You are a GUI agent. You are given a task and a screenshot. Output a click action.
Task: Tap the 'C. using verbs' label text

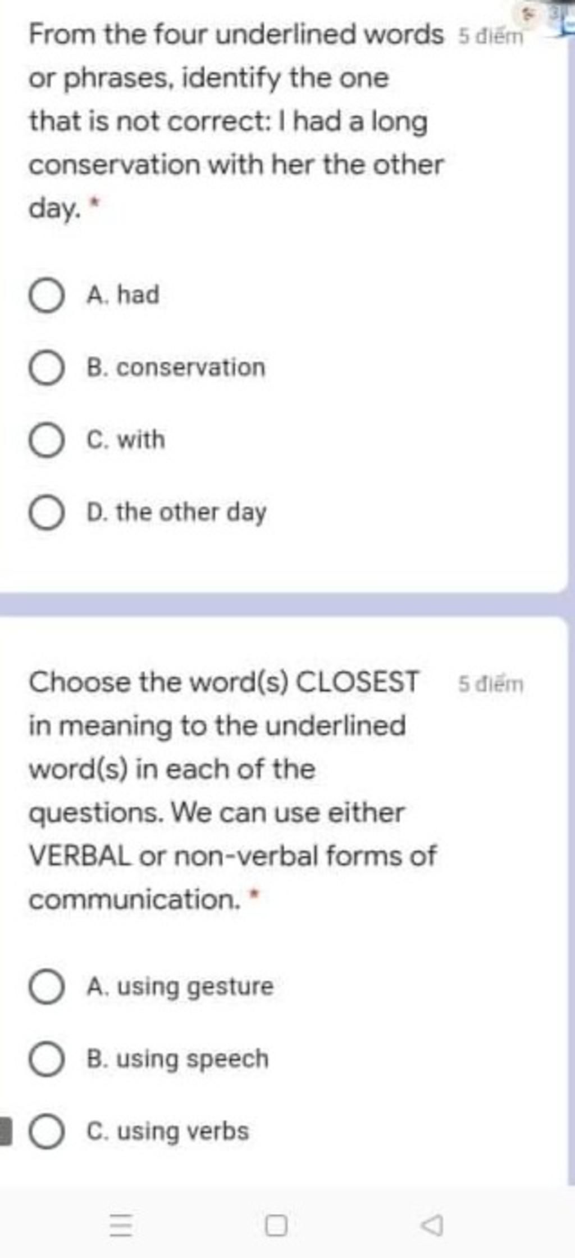pyautogui.click(x=167, y=1131)
